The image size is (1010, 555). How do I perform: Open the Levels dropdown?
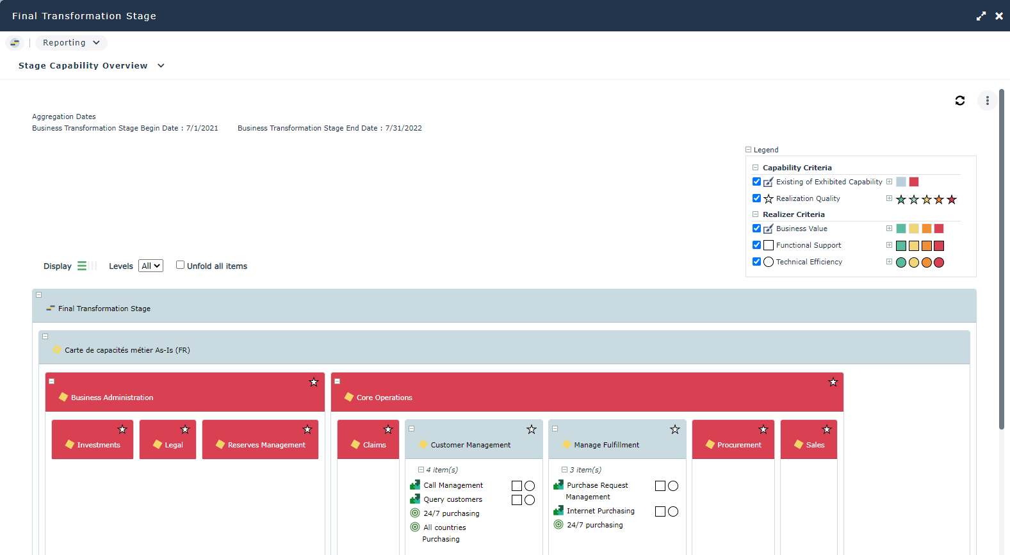[151, 266]
